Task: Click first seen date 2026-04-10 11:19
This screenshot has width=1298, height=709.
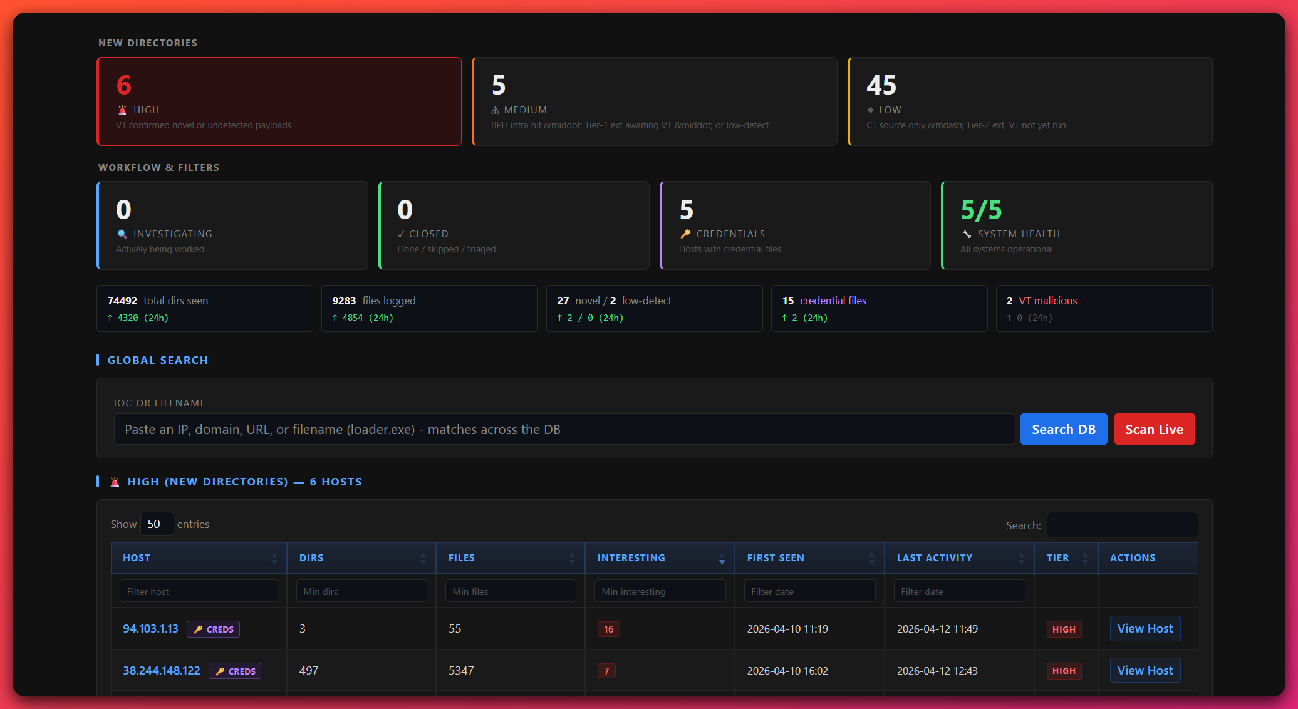Action: coord(787,629)
